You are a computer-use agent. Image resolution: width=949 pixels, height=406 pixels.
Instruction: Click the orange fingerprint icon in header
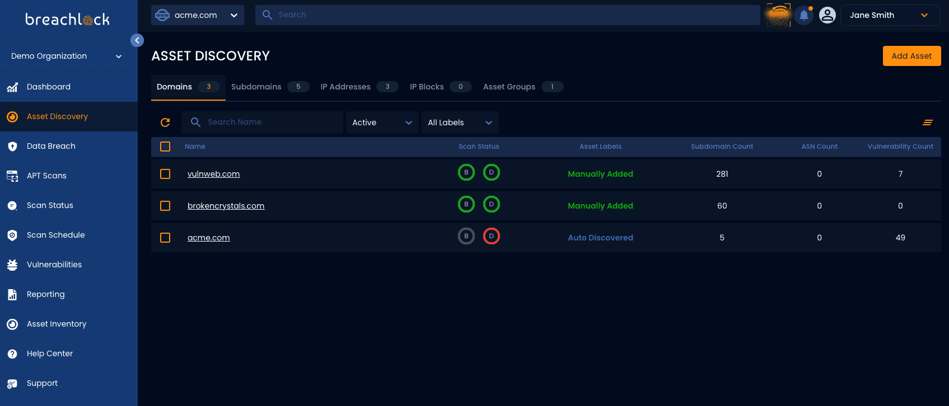coord(779,15)
